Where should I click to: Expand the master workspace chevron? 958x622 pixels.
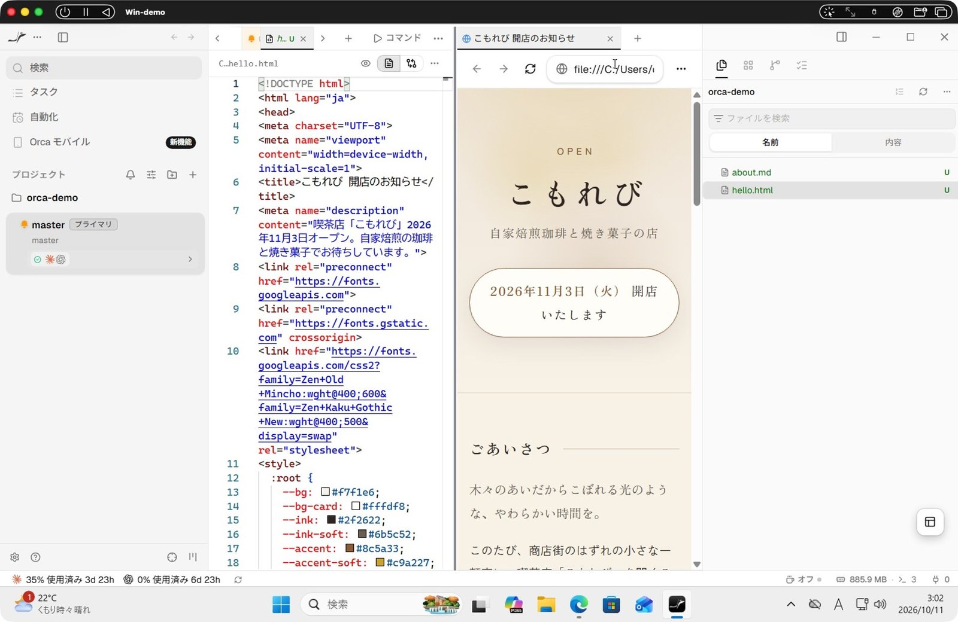190,259
